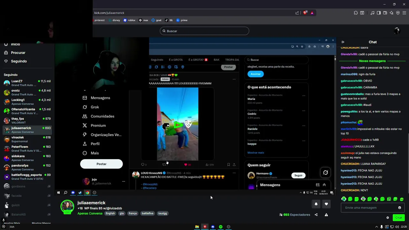Click the red heart like icon under tweet
409x230 pixels.
[x=186, y=165]
